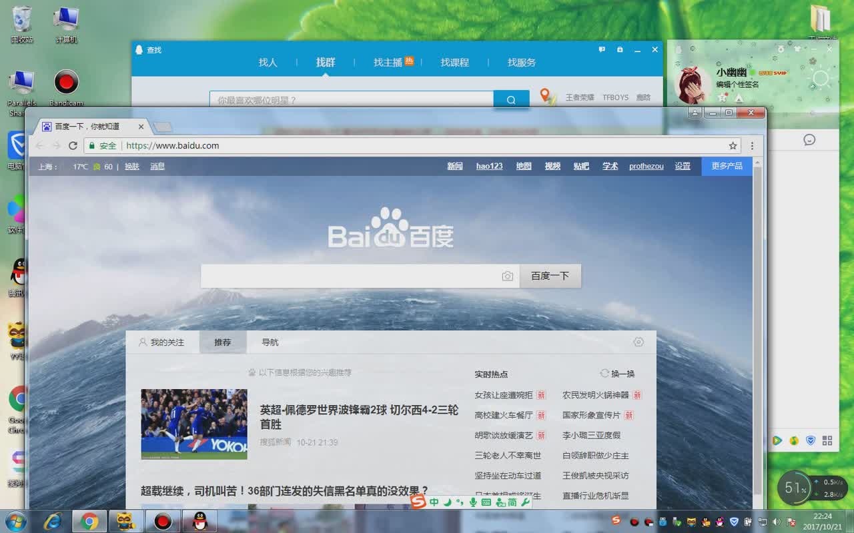
Task: Click the 更多产品 button
Action: click(x=727, y=166)
